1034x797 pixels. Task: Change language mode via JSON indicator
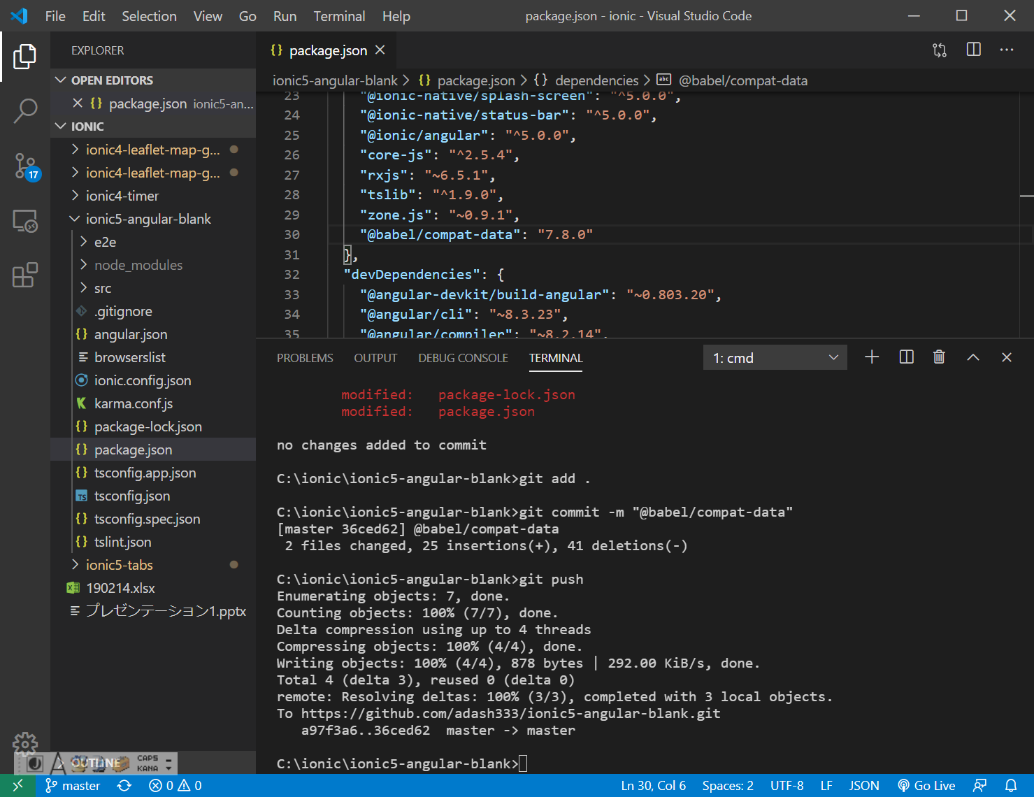click(x=864, y=785)
